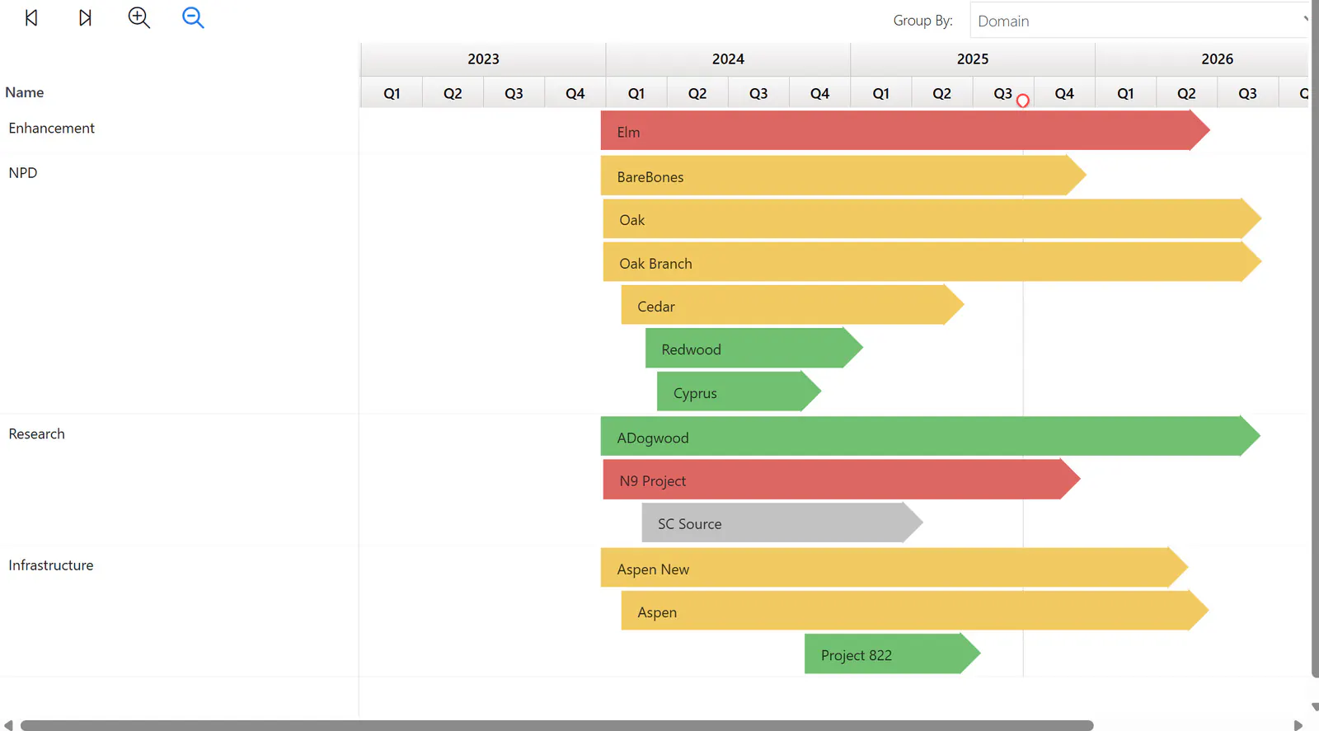Open the Group By Domain dropdown
The height and width of the screenshot is (731, 1319).
[1139, 21]
